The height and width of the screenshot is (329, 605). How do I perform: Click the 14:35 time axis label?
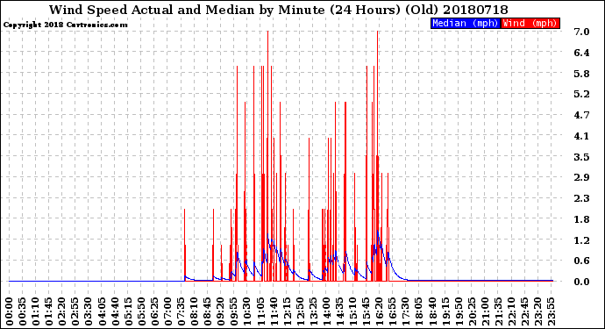340,311
